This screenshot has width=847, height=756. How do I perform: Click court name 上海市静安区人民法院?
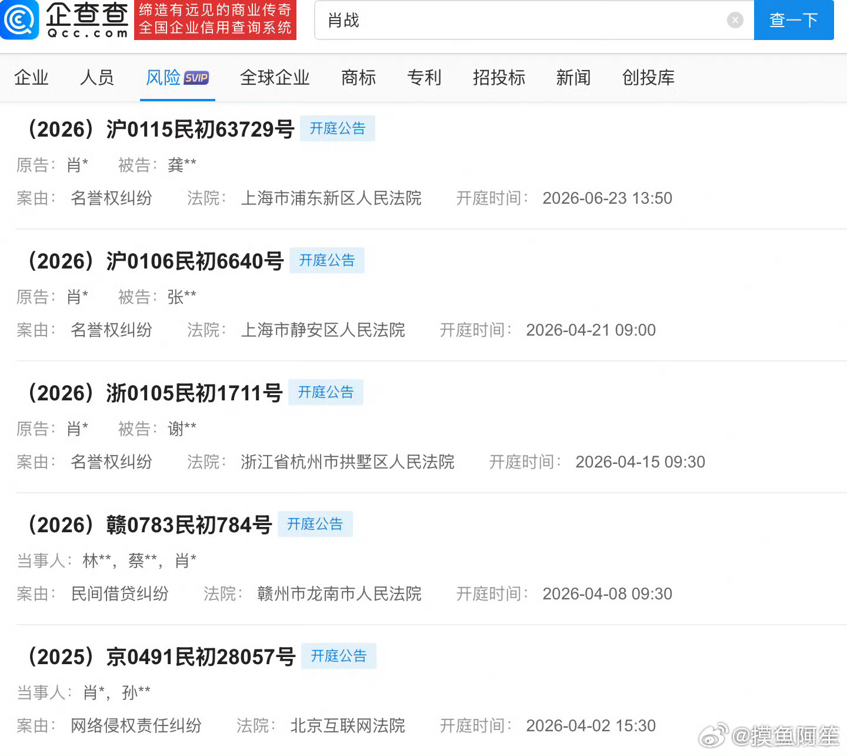click(323, 330)
